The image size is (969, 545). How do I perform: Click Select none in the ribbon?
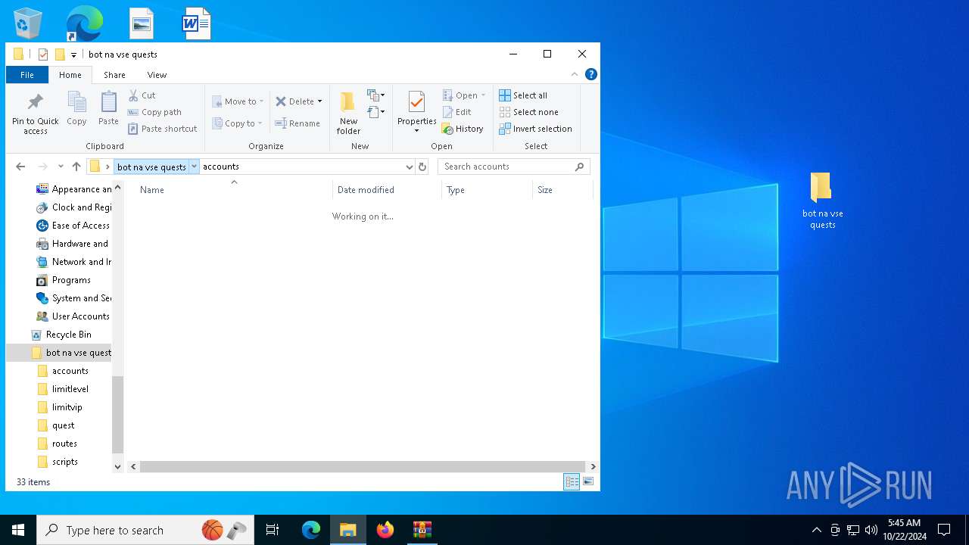pyautogui.click(x=528, y=112)
